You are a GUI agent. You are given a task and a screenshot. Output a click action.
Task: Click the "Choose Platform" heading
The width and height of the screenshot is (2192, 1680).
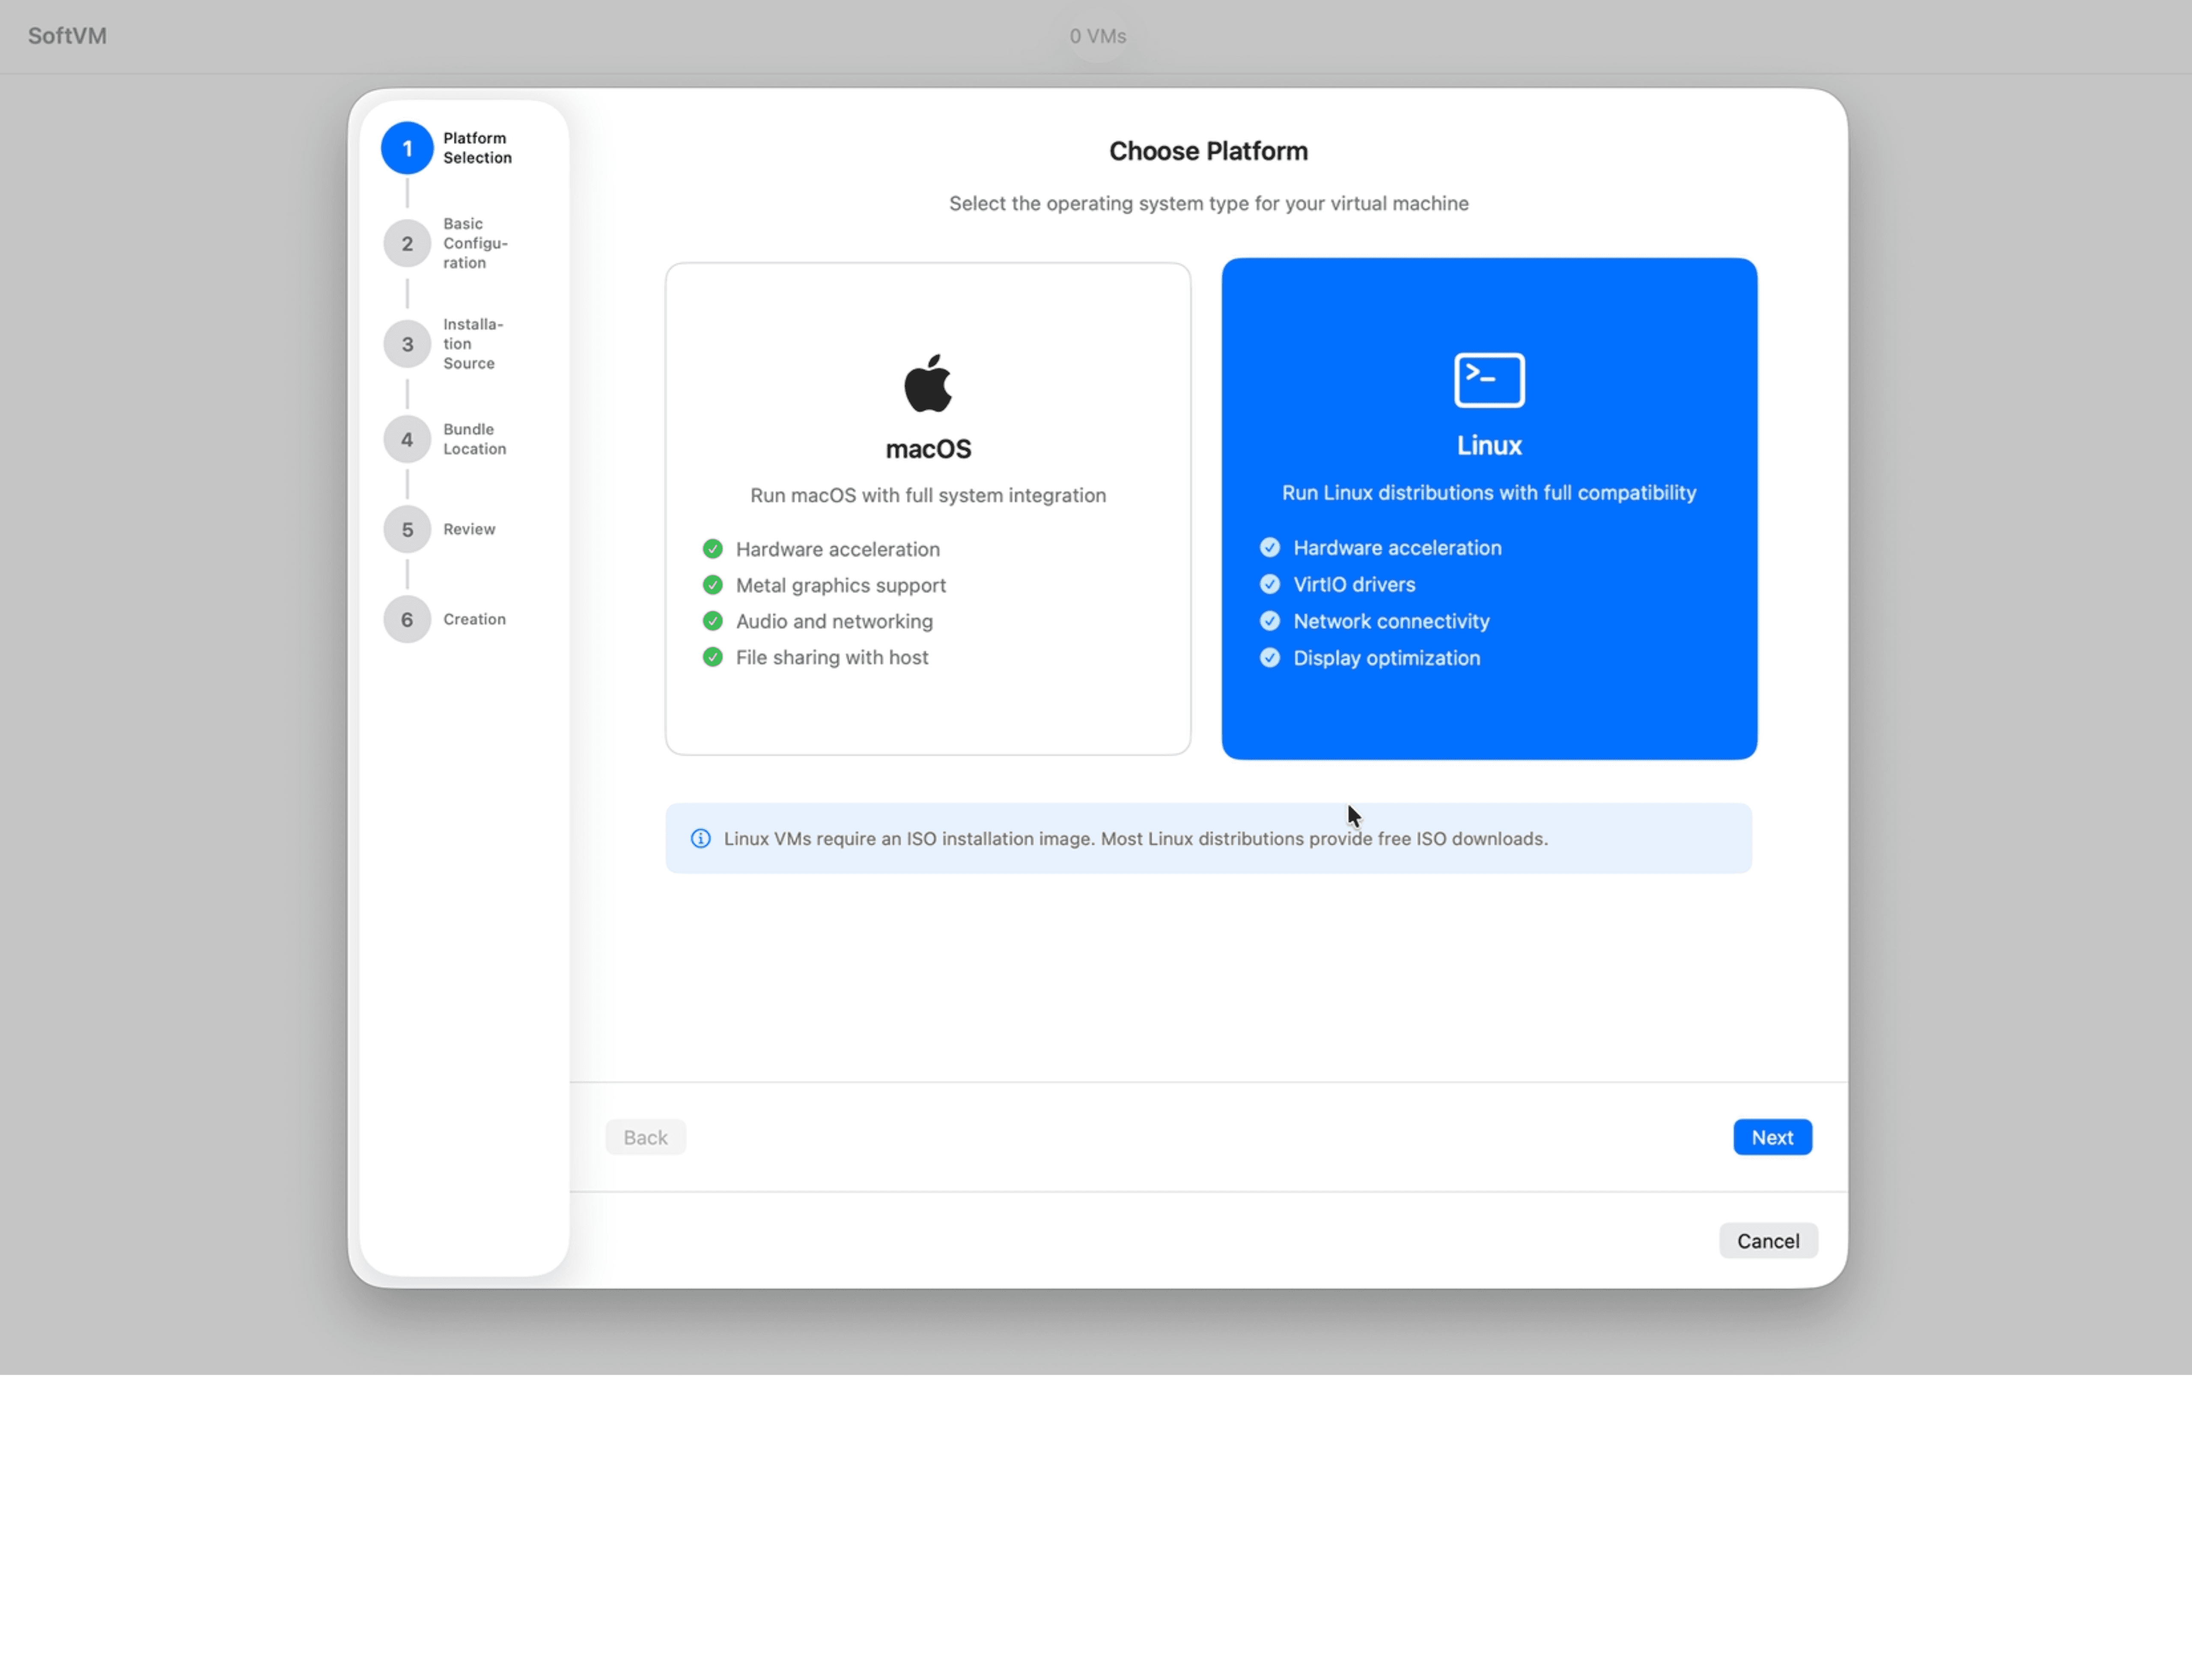1208,151
